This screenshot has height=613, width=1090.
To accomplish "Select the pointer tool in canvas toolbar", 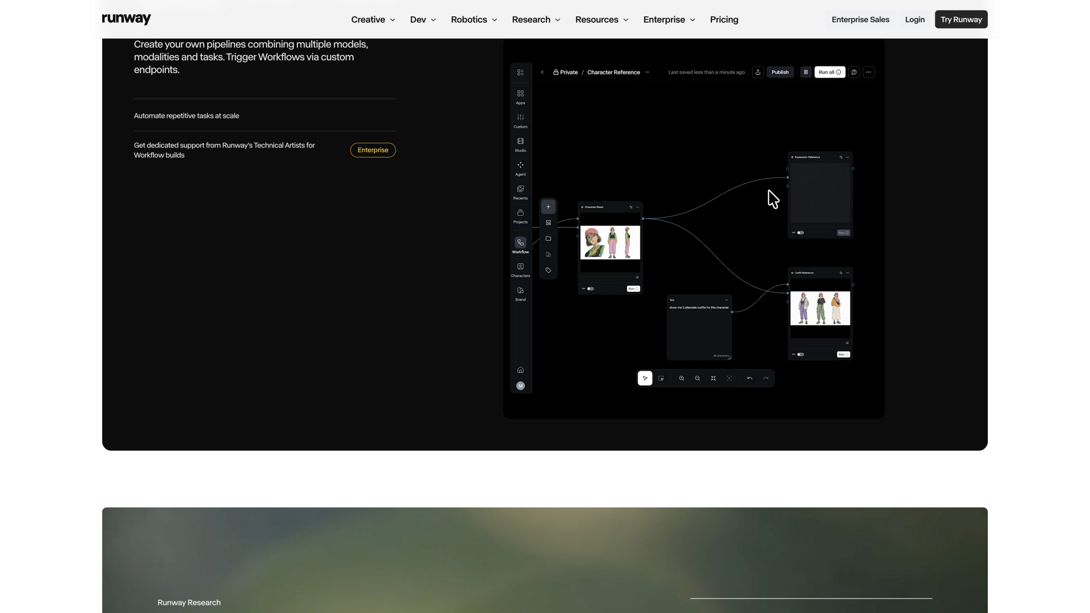I will pos(645,378).
